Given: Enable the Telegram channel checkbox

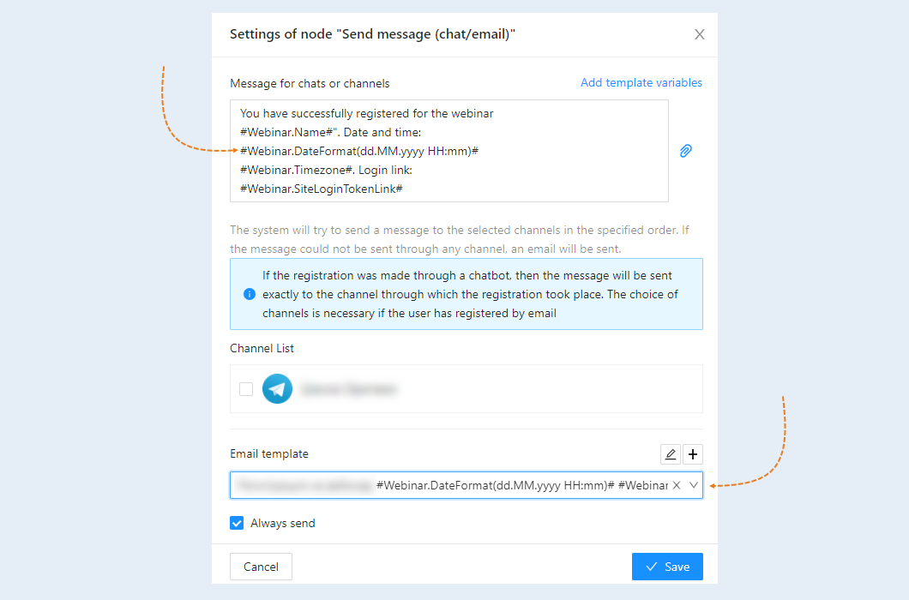Looking at the screenshot, I should coord(246,389).
